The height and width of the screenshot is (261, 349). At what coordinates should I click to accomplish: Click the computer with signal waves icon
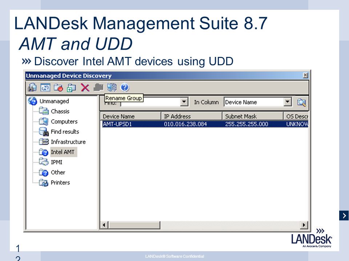112,87
